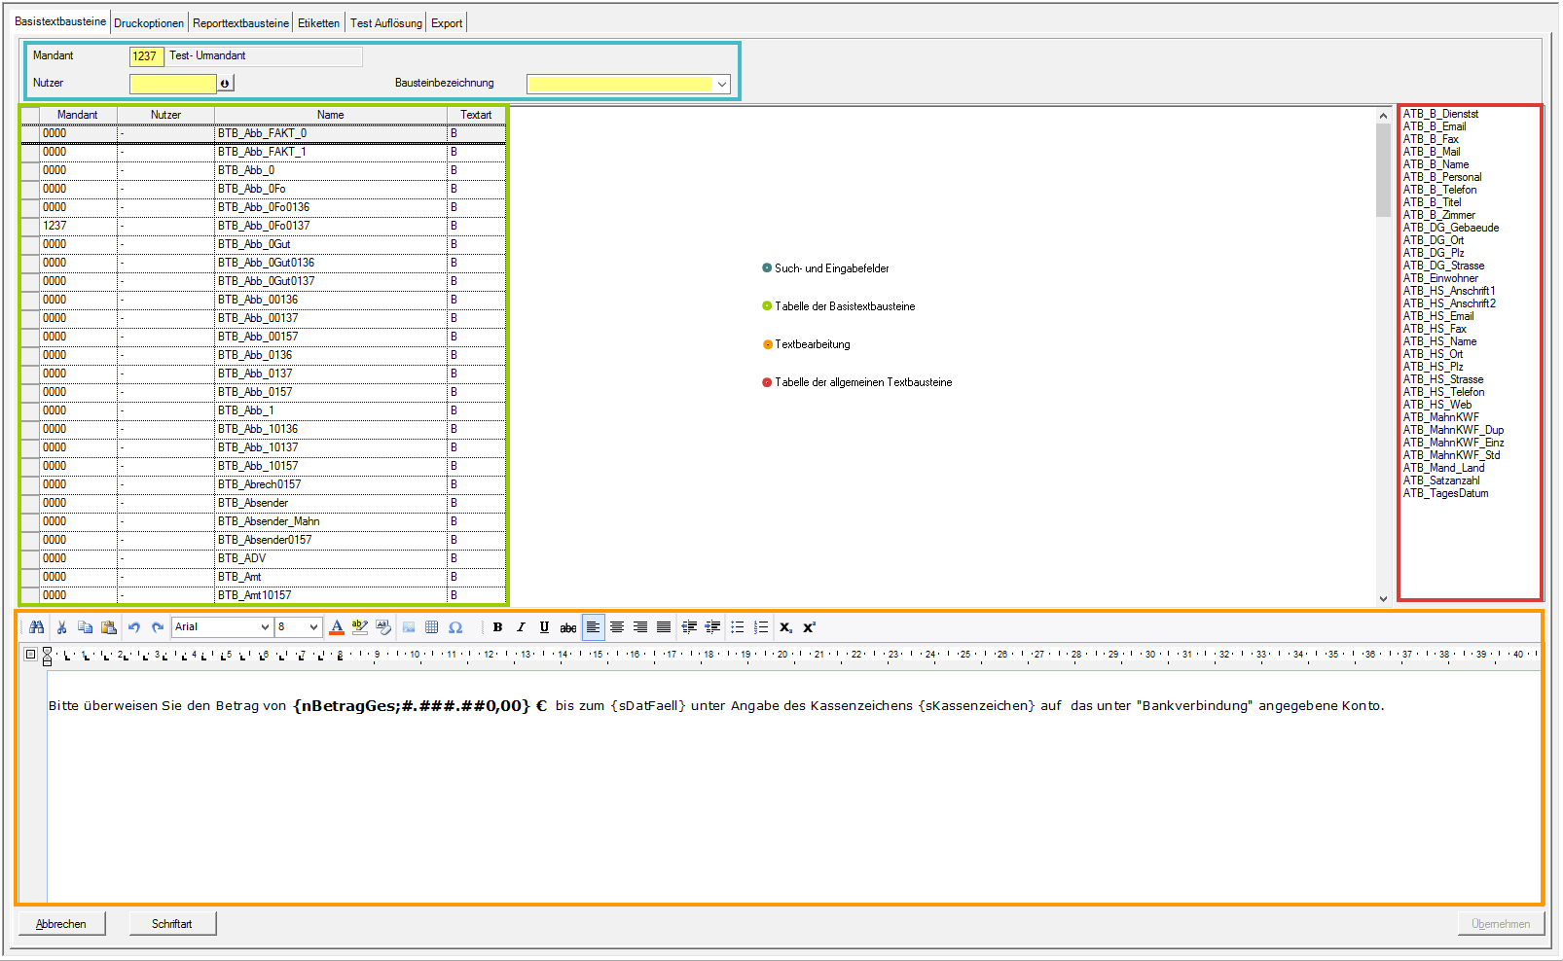Click the font color icon
1563x961 pixels.
pyautogui.click(x=337, y=627)
